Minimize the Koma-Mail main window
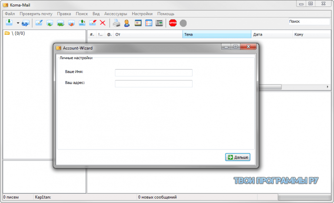 pyautogui.click(x=301, y=4)
